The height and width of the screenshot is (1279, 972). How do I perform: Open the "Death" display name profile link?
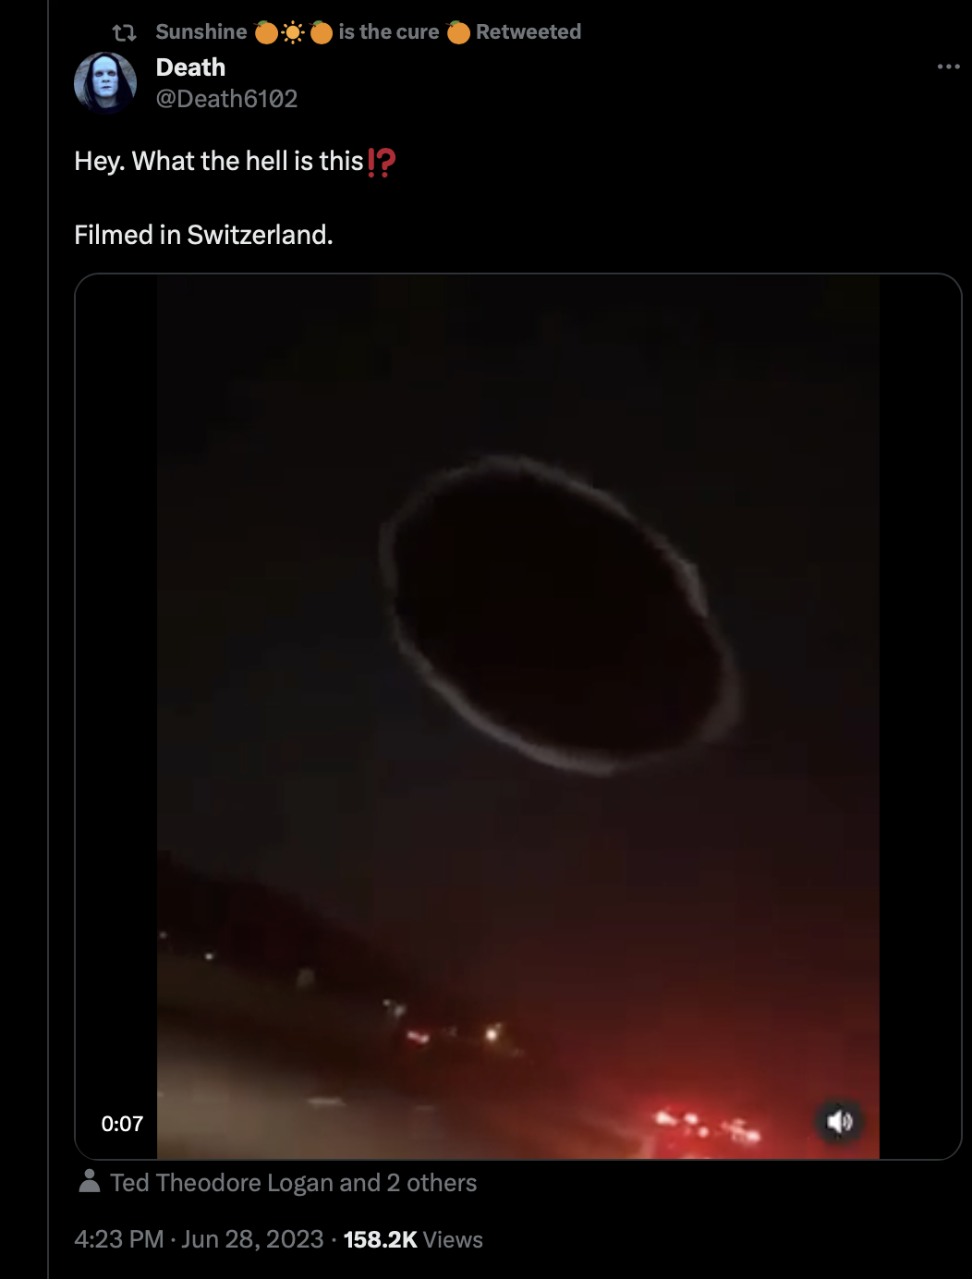[x=190, y=67]
